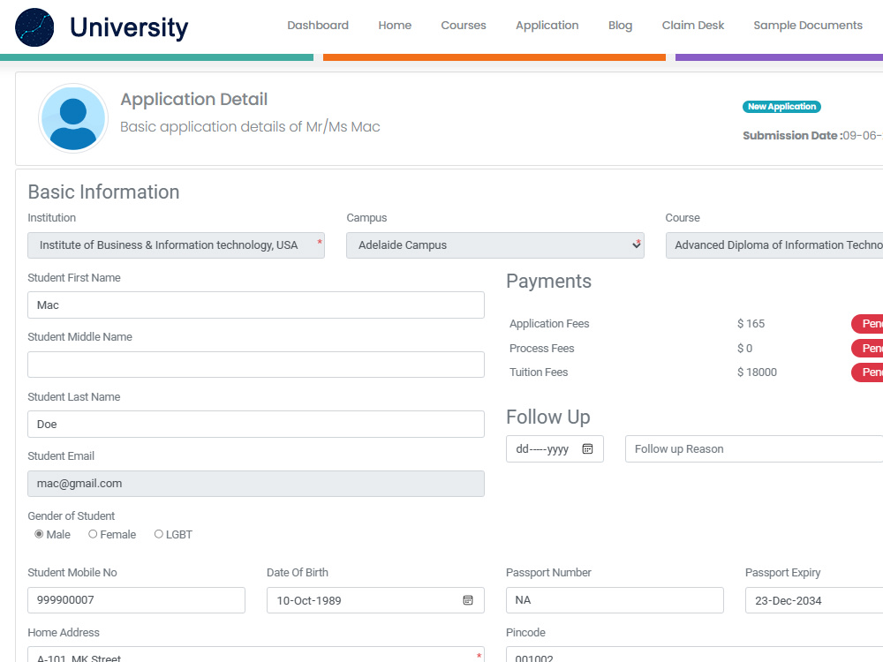Viewport: 883px width, 662px height.
Task: Select the Female gender option
Action: (93, 533)
